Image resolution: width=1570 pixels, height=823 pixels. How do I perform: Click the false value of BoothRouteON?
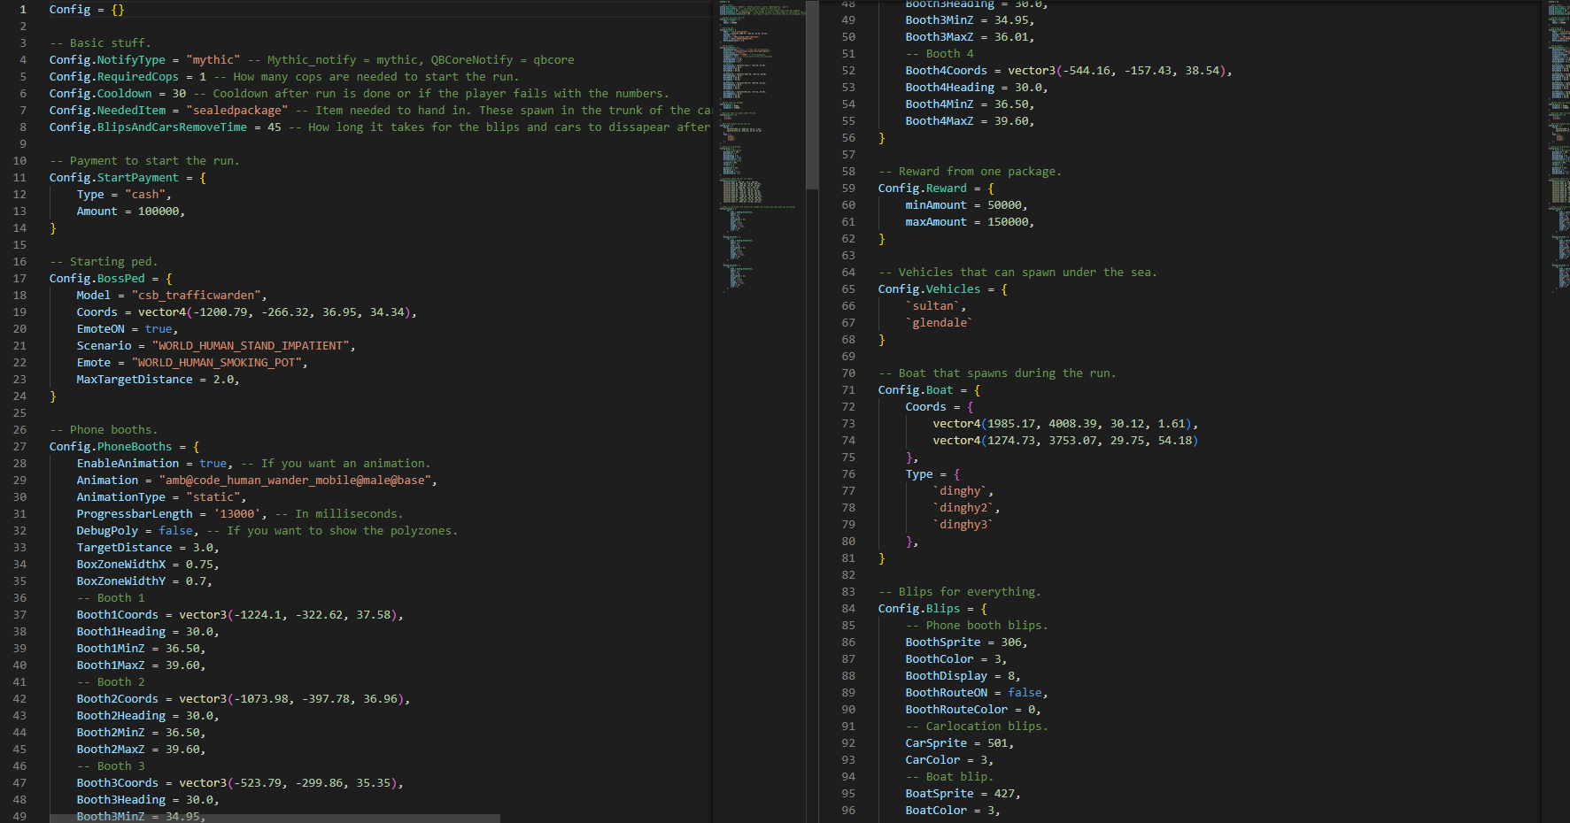click(x=1024, y=693)
